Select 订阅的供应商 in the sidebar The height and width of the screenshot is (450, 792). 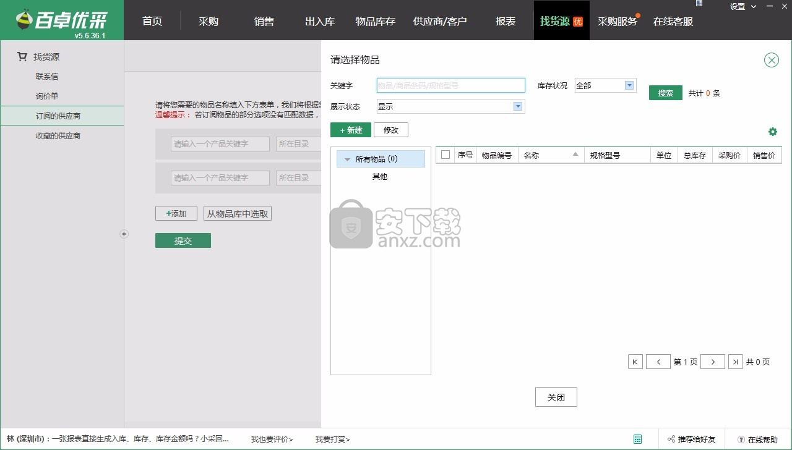click(x=62, y=116)
